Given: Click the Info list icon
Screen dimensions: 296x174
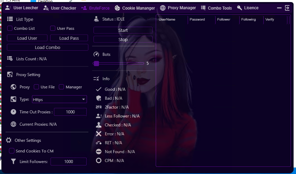Looking at the screenshot, I should [96, 79].
